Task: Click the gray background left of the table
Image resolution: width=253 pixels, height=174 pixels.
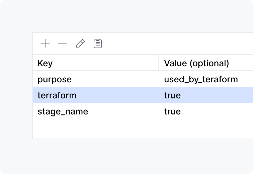Action: point(16,87)
